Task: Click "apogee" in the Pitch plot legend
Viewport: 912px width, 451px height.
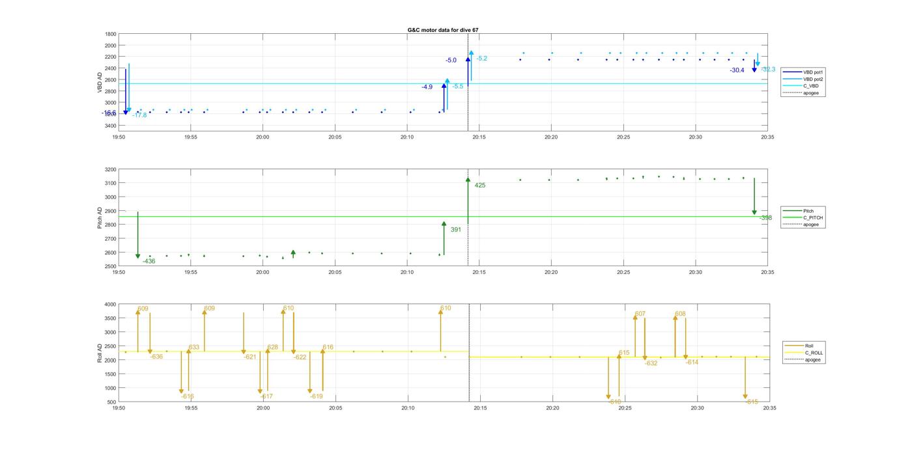Action: pyautogui.click(x=802, y=225)
